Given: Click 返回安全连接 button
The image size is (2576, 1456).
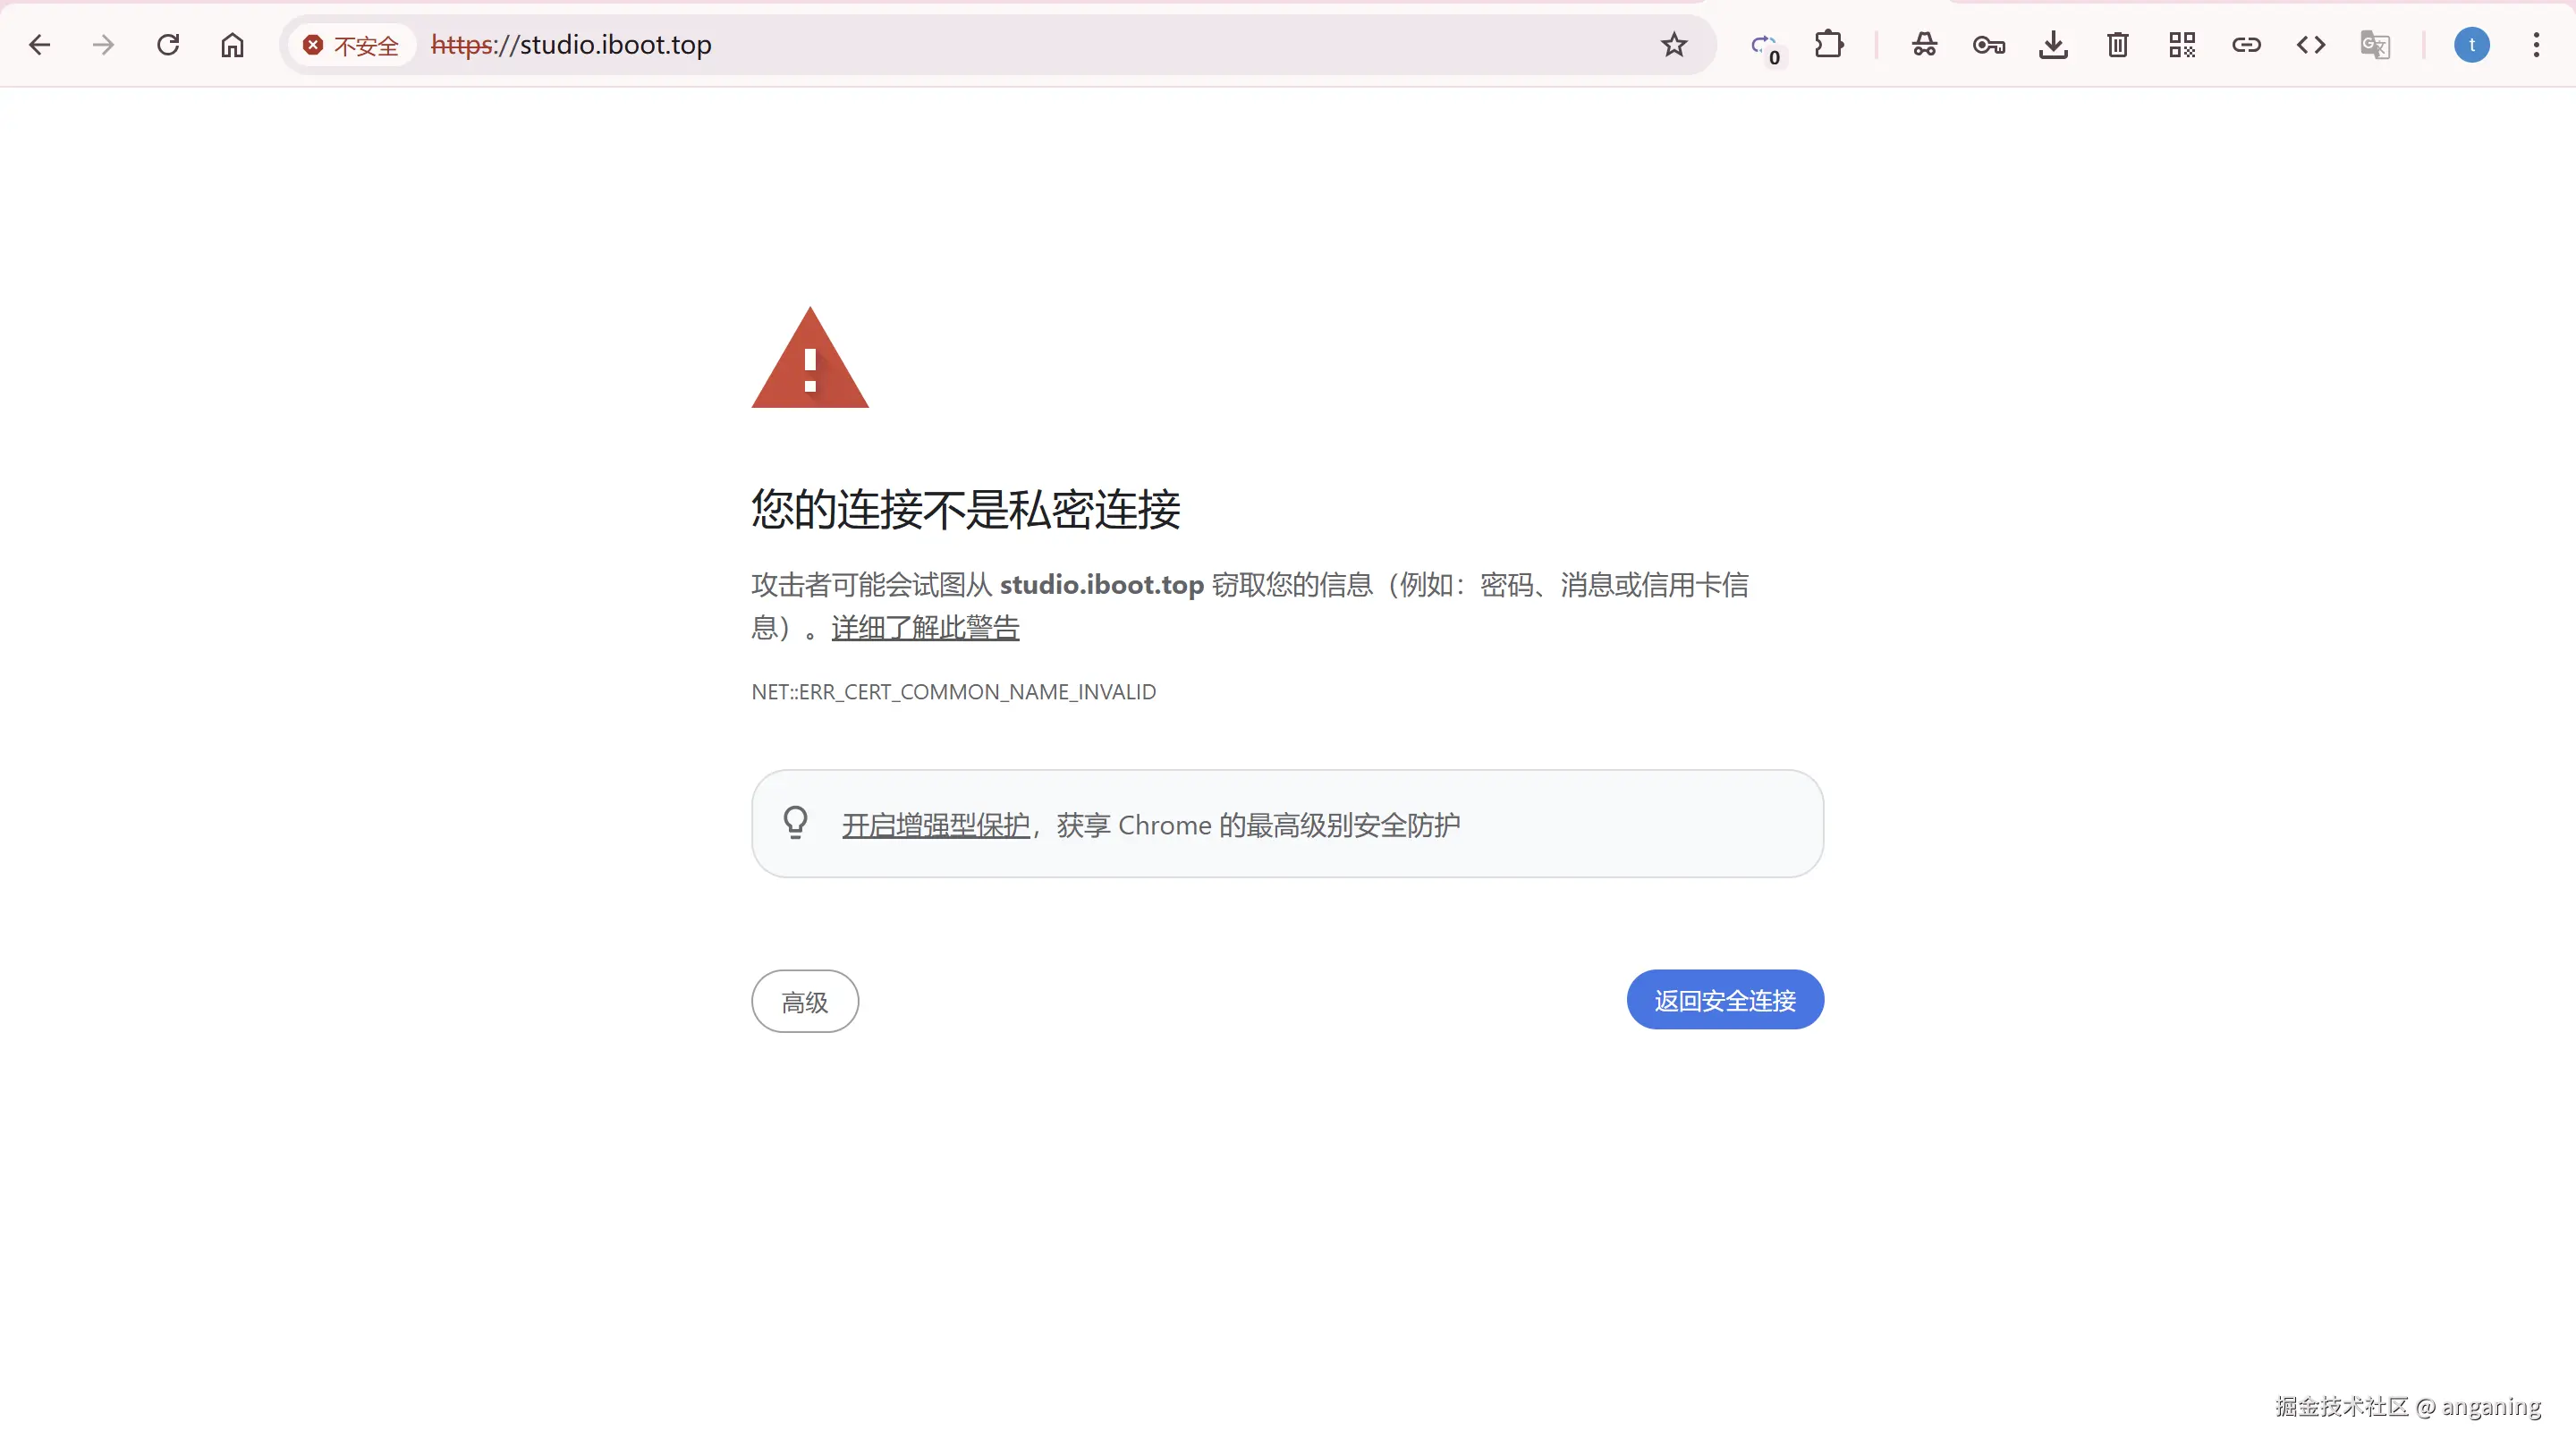Looking at the screenshot, I should 1724,1000.
